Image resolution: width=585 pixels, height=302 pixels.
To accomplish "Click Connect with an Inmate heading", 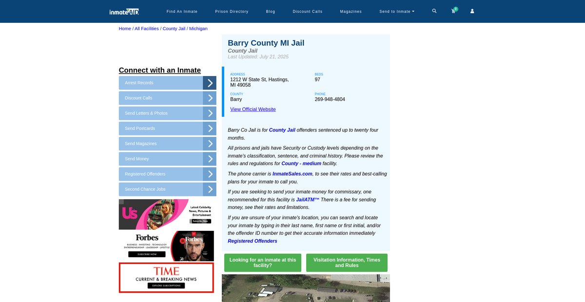I will (x=160, y=70).
